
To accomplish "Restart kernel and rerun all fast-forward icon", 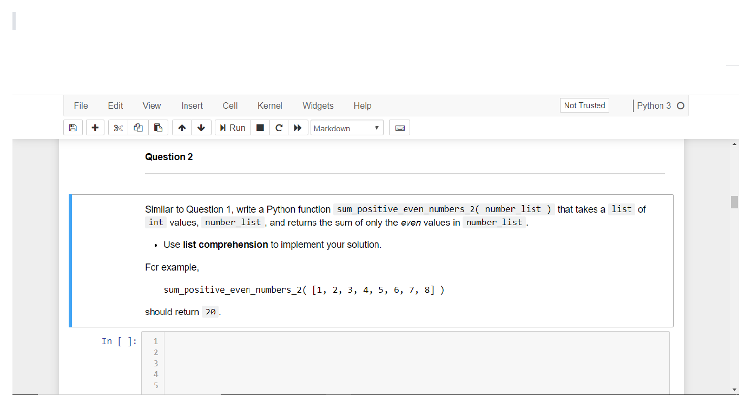I will 298,128.
